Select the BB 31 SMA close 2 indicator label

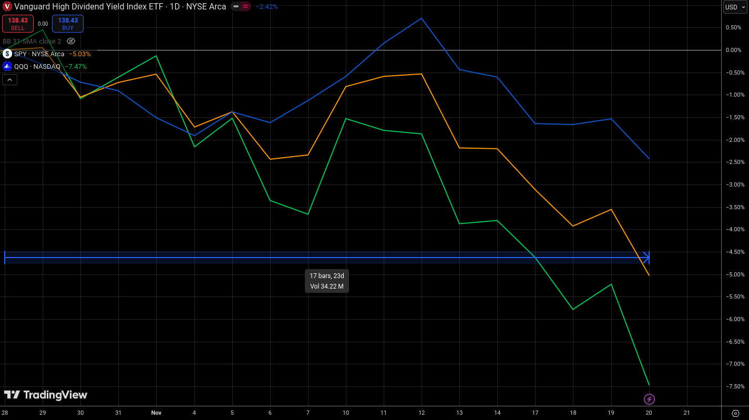click(32, 41)
